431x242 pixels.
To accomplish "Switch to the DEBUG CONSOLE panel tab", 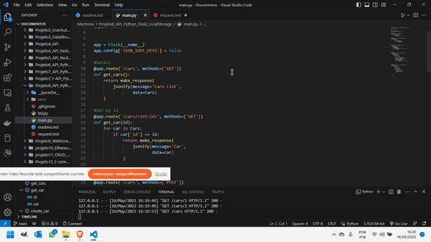I will pyautogui.click(x=137, y=192).
